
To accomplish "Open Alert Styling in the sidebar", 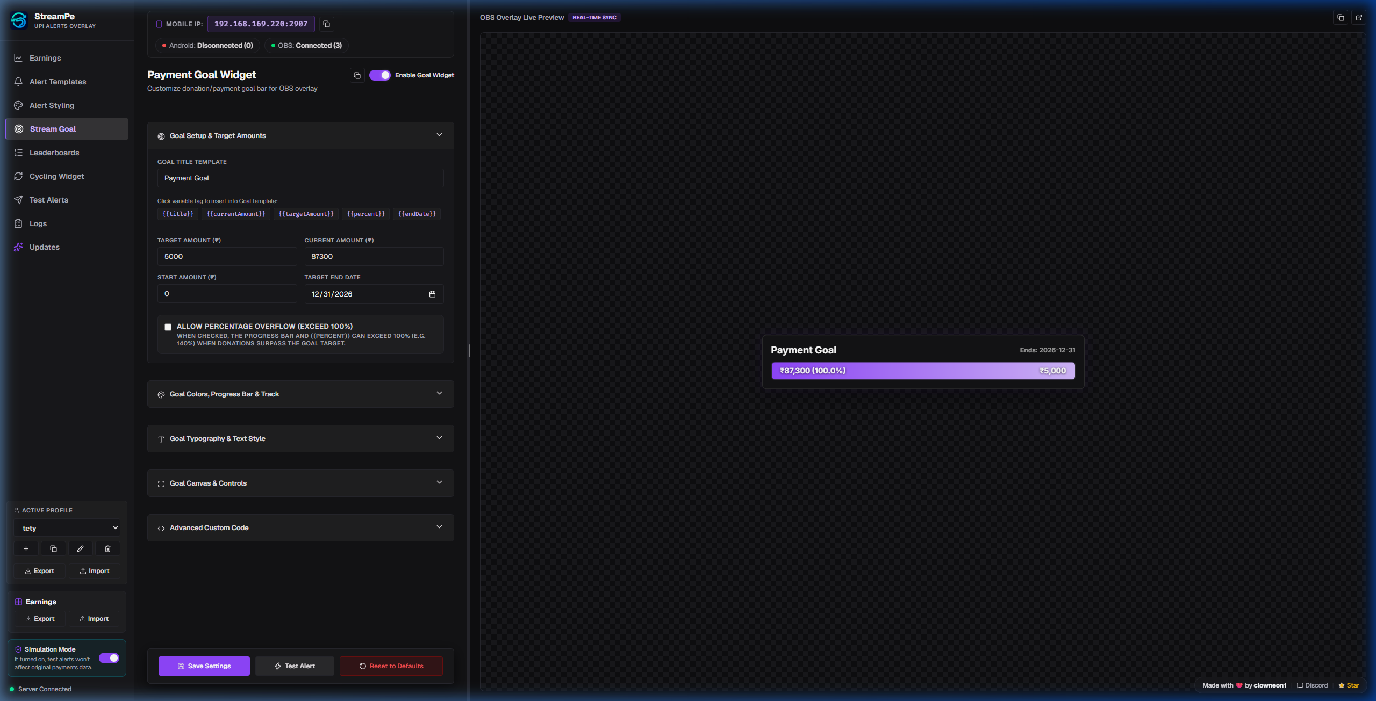I will pyautogui.click(x=67, y=105).
